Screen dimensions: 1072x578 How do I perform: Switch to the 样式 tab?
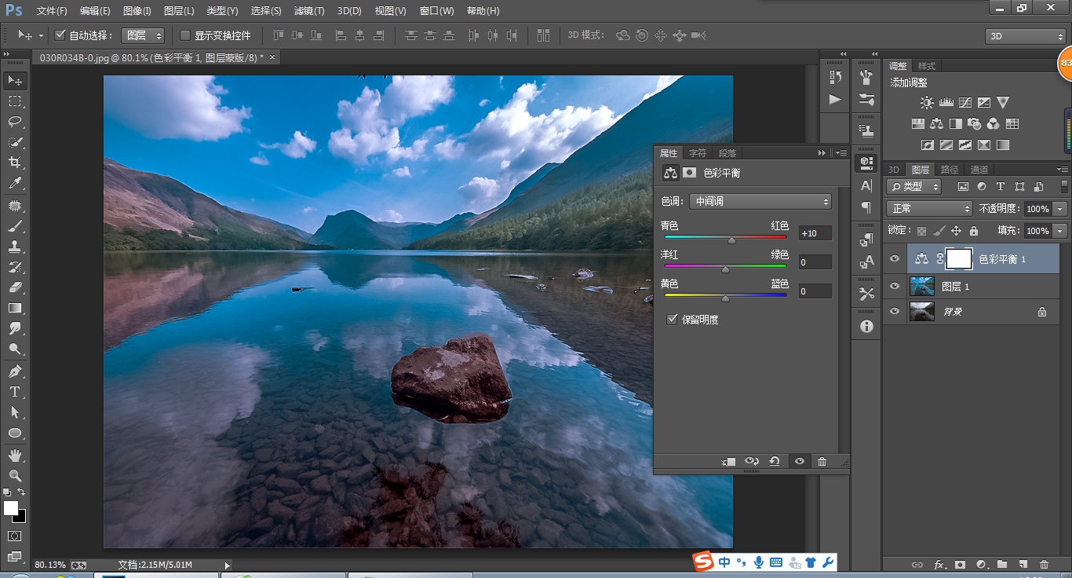pos(927,66)
